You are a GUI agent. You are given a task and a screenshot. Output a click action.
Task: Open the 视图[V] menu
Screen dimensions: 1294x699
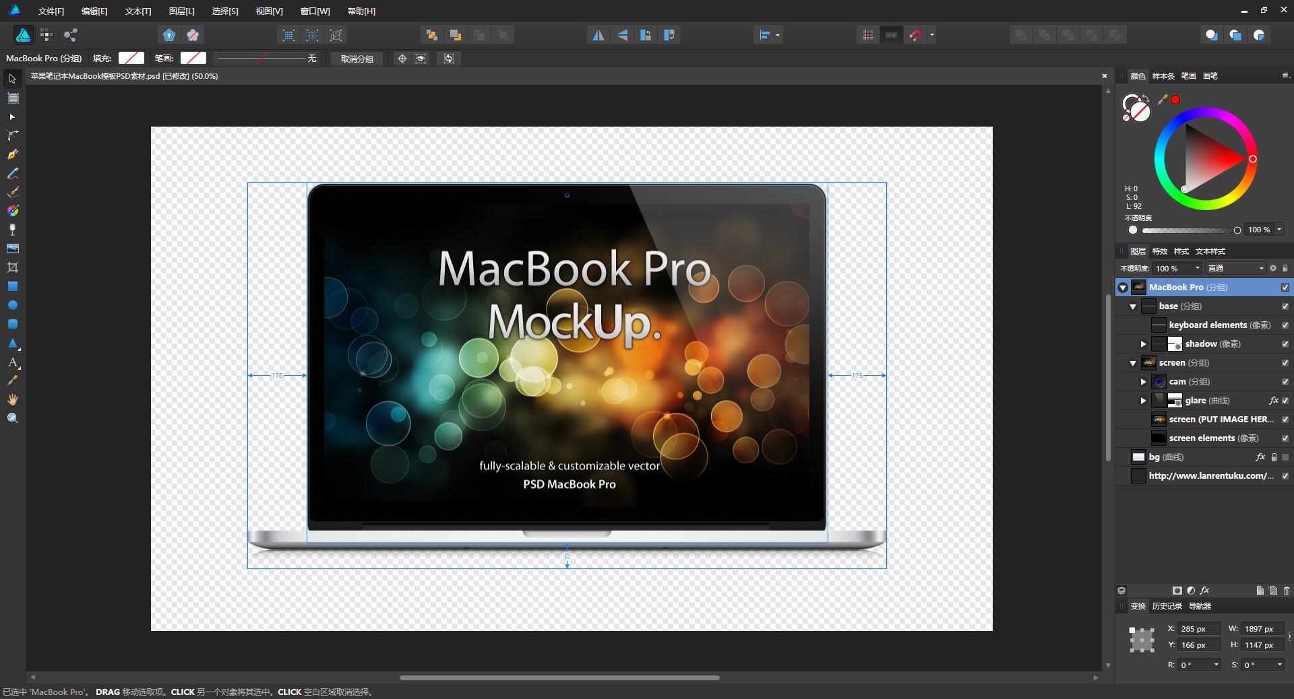point(269,11)
